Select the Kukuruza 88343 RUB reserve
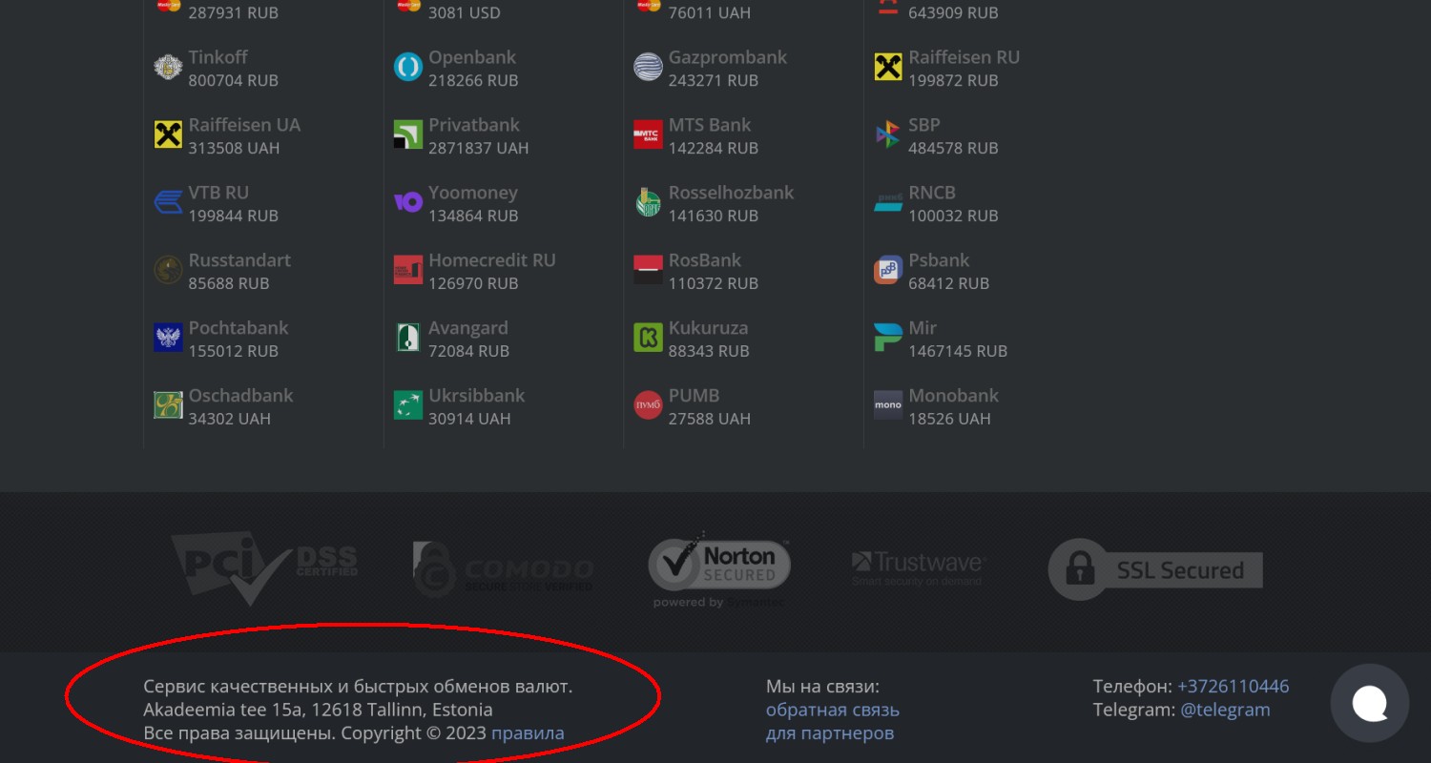The image size is (1431, 763). (709, 351)
